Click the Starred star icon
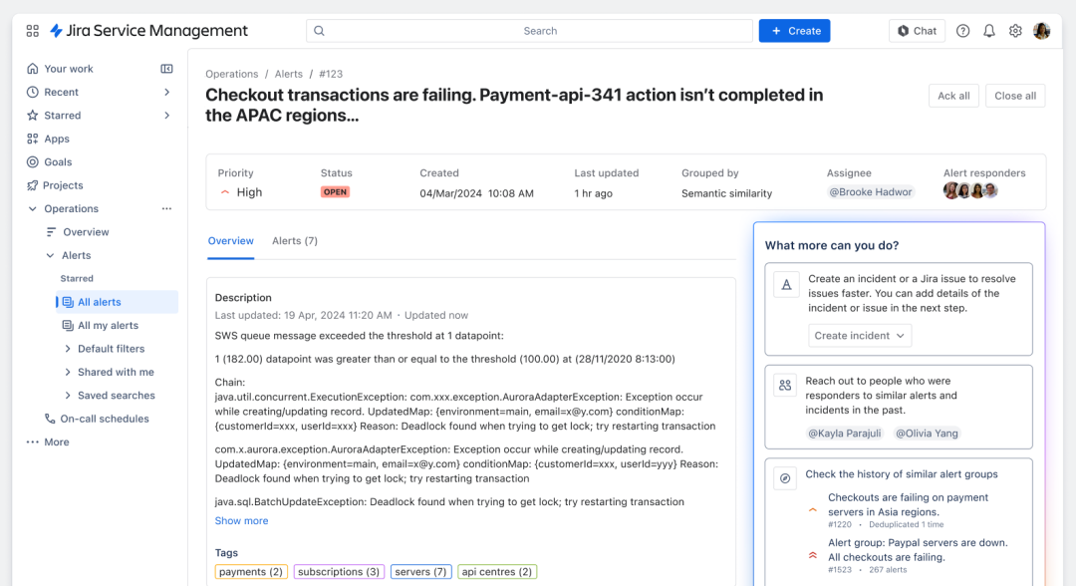1076x586 pixels. (32, 116)
